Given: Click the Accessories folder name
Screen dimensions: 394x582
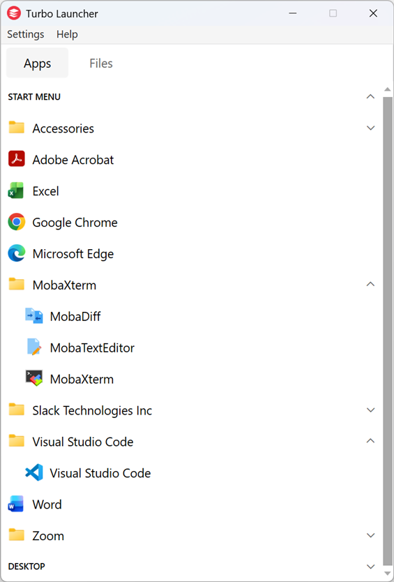Looking at the screenshot, I should 63,128.
